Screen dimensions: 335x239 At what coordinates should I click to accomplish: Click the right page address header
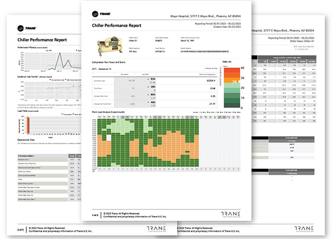pyautogui.click(x=283, y=31)
